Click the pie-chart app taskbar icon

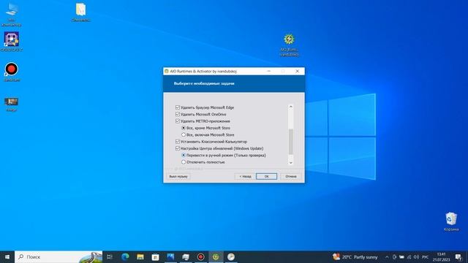[231, 256]
